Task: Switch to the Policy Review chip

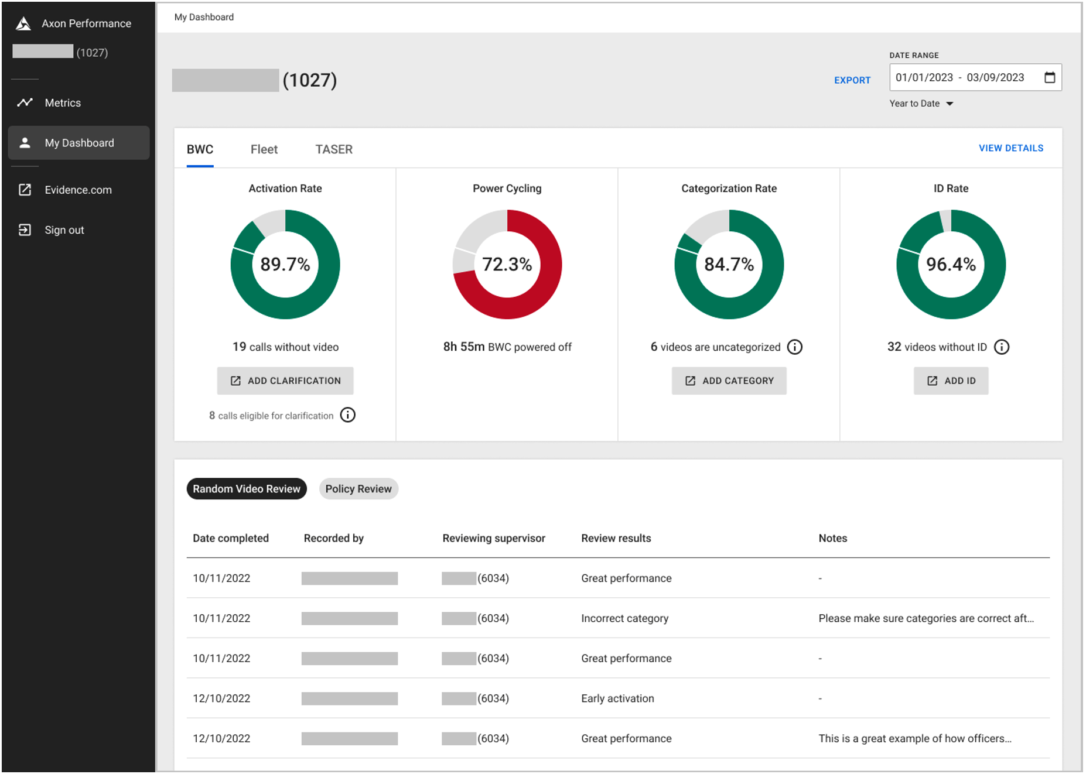Action: pos(358,489)
